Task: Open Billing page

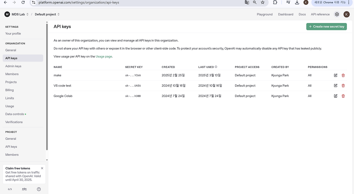Action: (9, 90)
